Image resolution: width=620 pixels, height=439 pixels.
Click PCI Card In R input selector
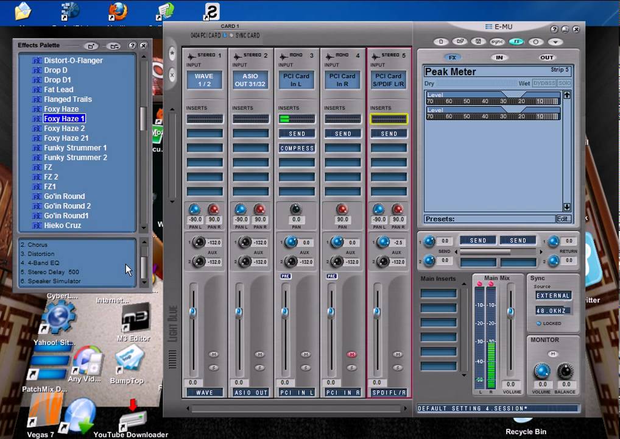coord(342,80)
